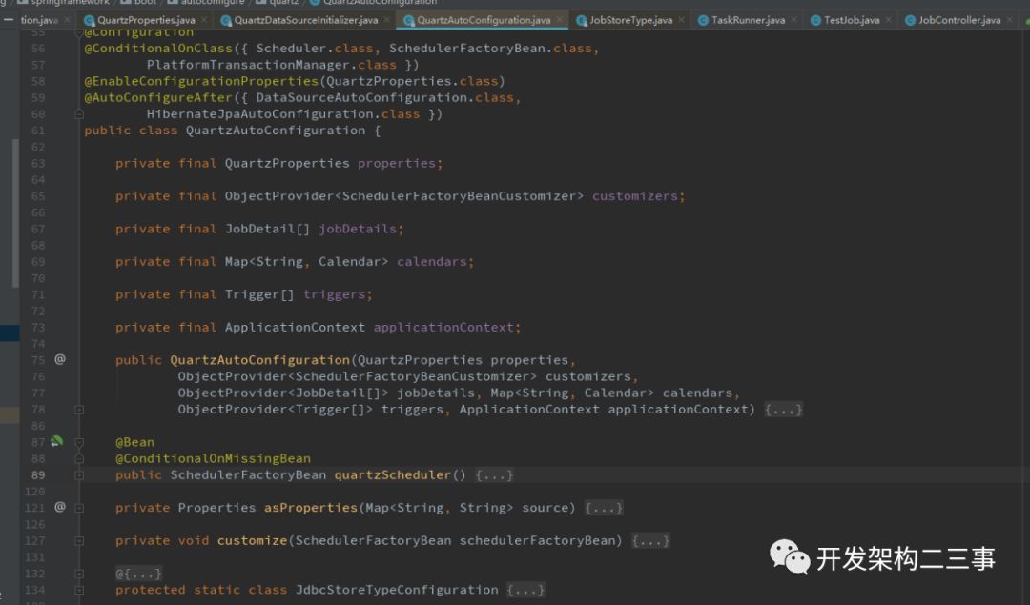Expand the quartzScheduler method fold on line 89
Screen dimensions: 1030x605
pyautogui.click(x=79, y=475)
